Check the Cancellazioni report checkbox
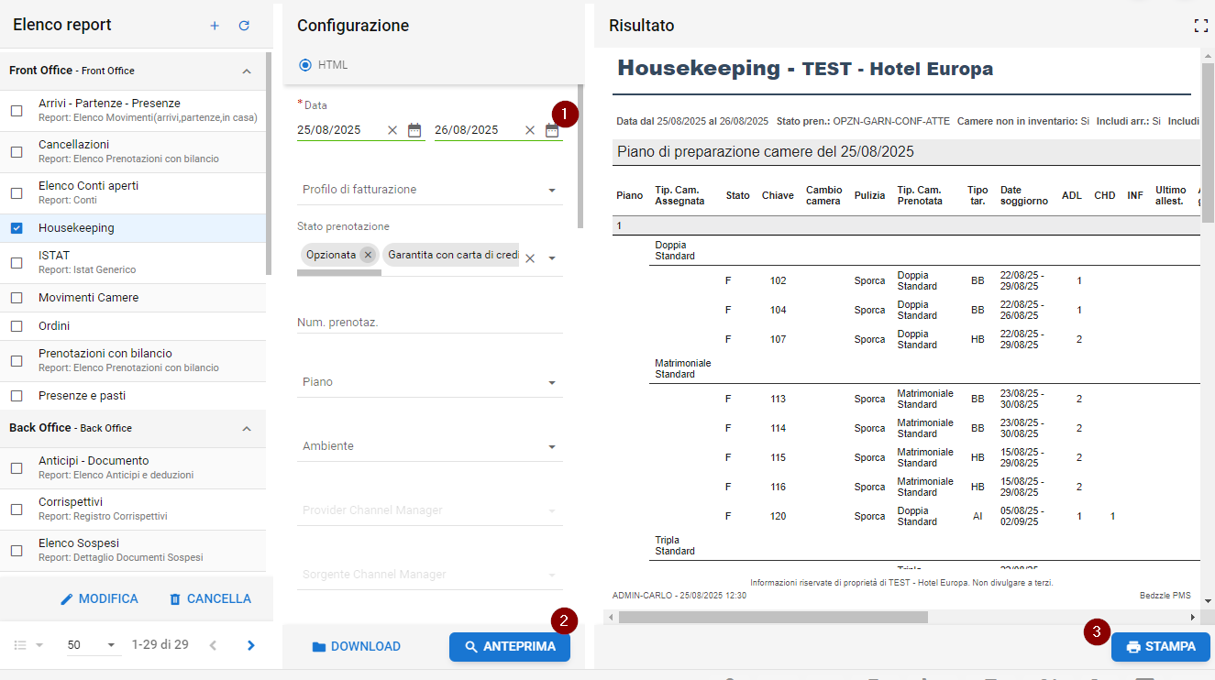The image size is (1215, 680). [x=17, y=152]
